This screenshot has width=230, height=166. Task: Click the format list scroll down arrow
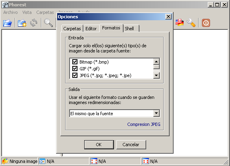[157, 75]
